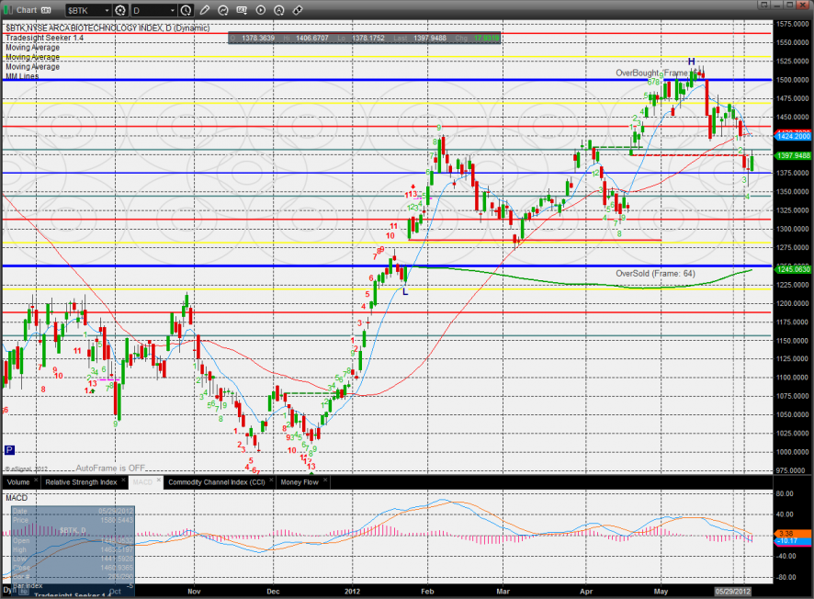Click the orange 3.38 MACD value tag
The image size is (814, 599).
click(x=793, y=533)
